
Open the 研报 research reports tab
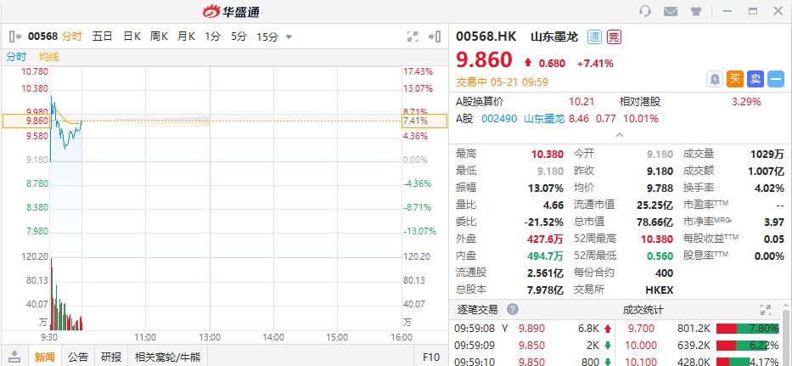click(x=111, y=357)
